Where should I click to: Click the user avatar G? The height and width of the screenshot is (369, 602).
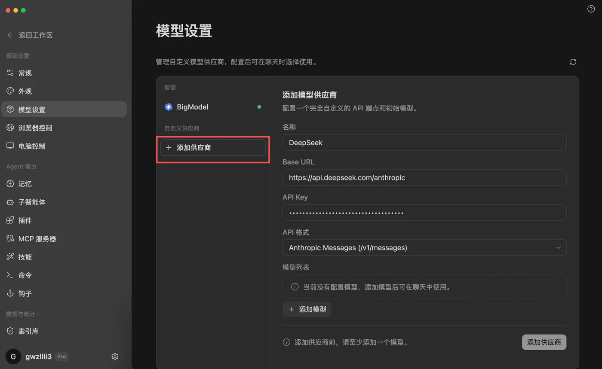click(x=13, y=357)
